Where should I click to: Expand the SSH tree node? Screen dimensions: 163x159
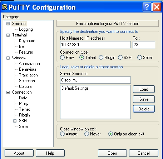coord(15,121)
